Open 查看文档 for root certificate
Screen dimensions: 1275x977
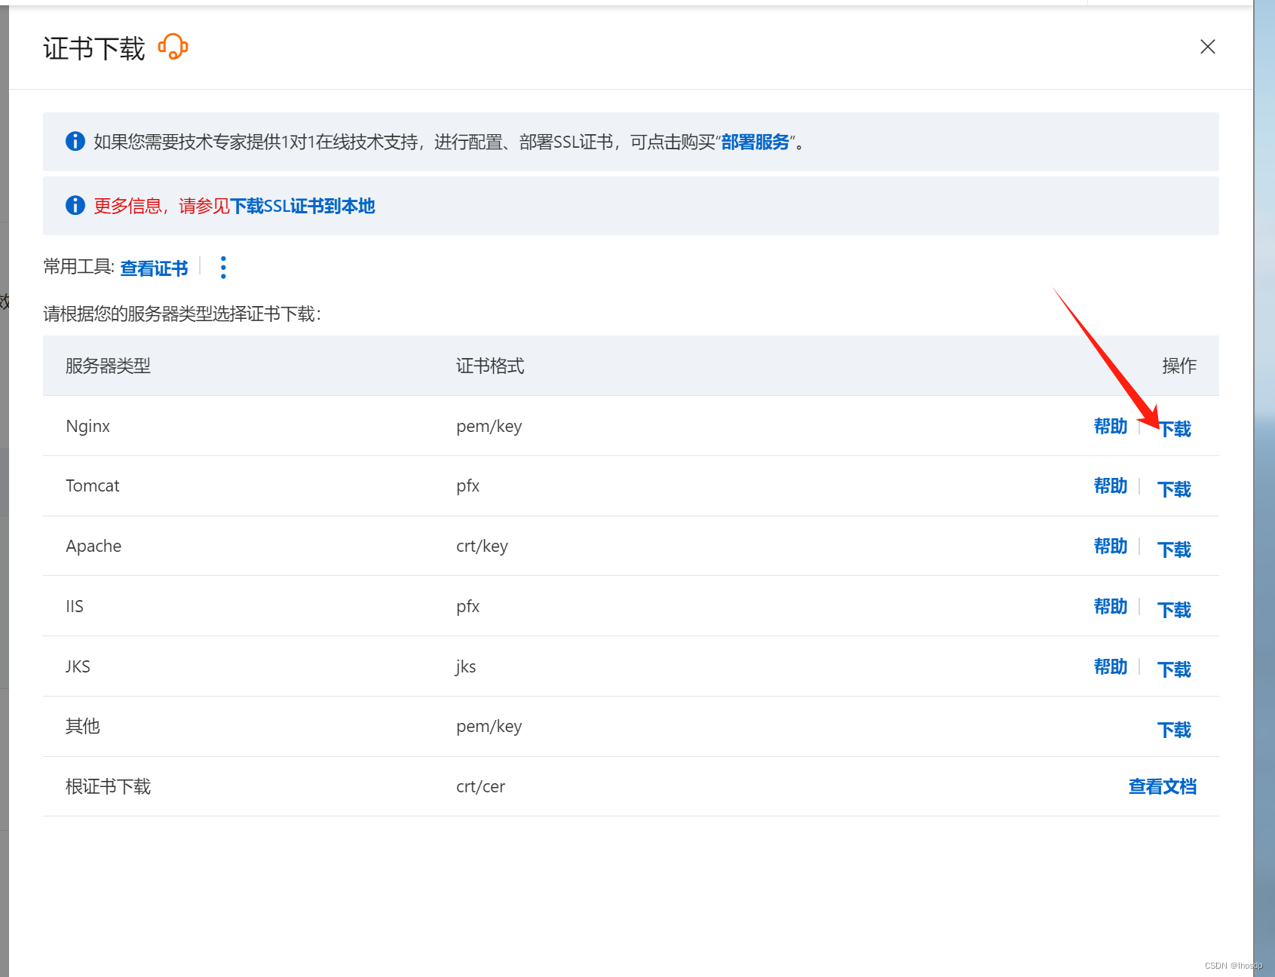tap(1162, 787)
